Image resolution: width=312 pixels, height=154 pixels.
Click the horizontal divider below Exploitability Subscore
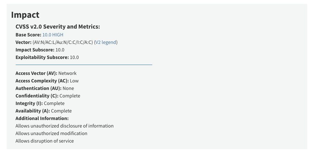(84, 65)
